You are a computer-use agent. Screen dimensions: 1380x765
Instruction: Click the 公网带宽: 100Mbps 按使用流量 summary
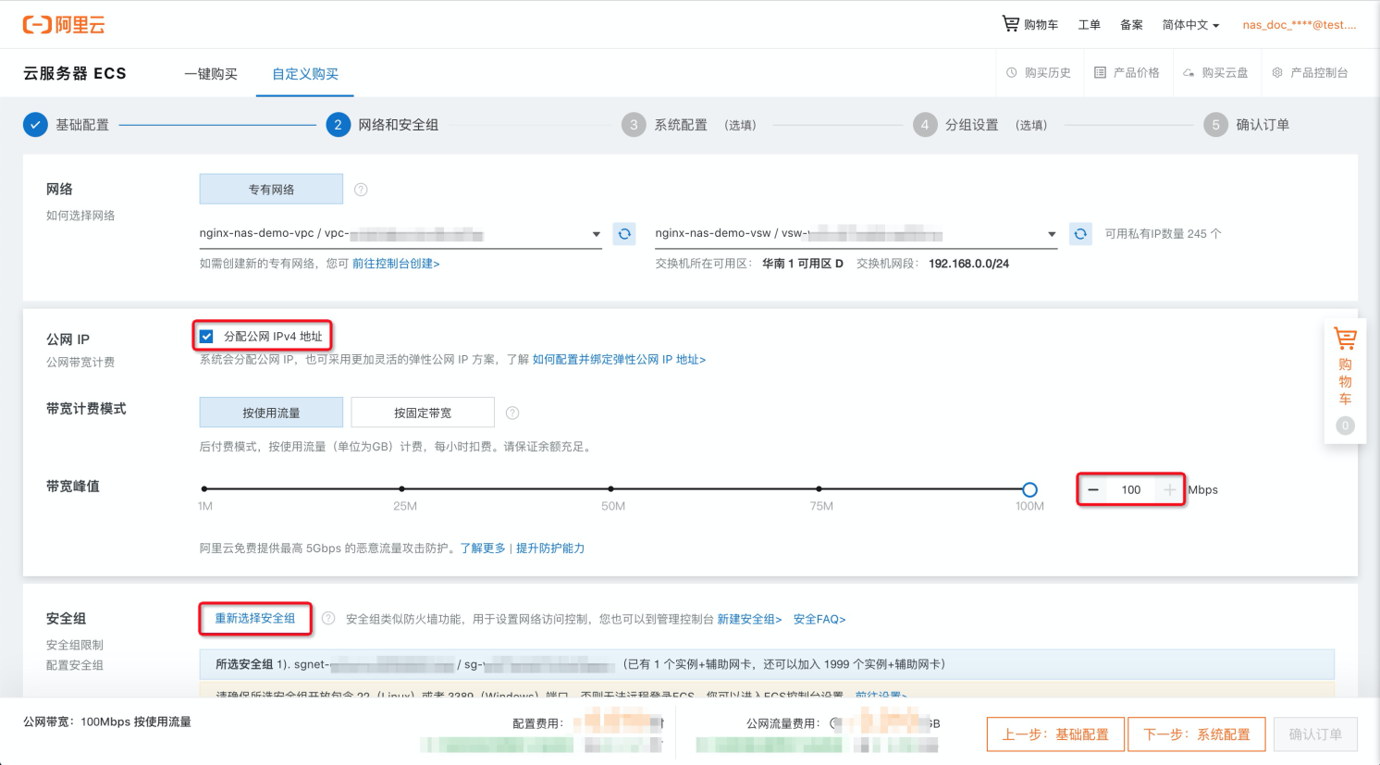pyautogui.click(x=107, y=722)
